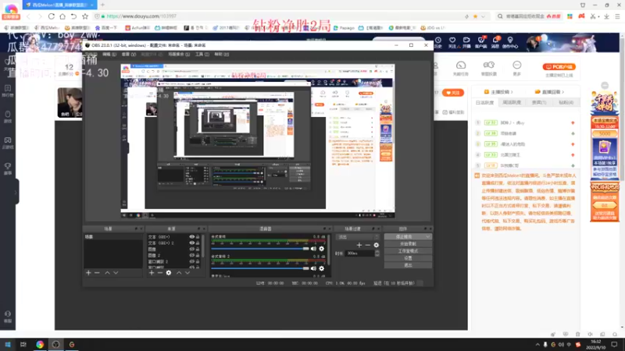Toggle visibility of 图像 2 source
The height and width of the screenshot is (351, 625).
point(191,255)
